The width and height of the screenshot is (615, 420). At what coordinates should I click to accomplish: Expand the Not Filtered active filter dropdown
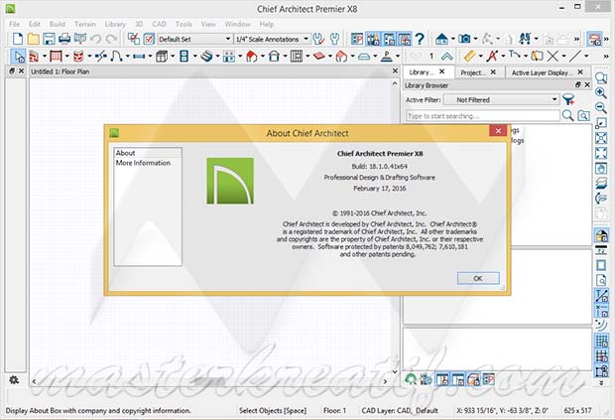[x=501, y=99]
